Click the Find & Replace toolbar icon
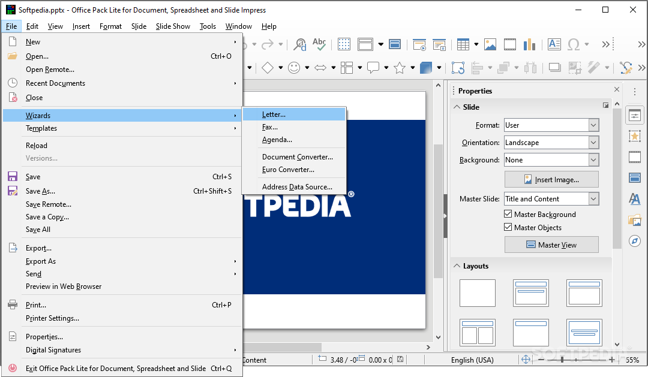Image resolution: width=648 pixels, height=377 pixels. click(299, 44)
